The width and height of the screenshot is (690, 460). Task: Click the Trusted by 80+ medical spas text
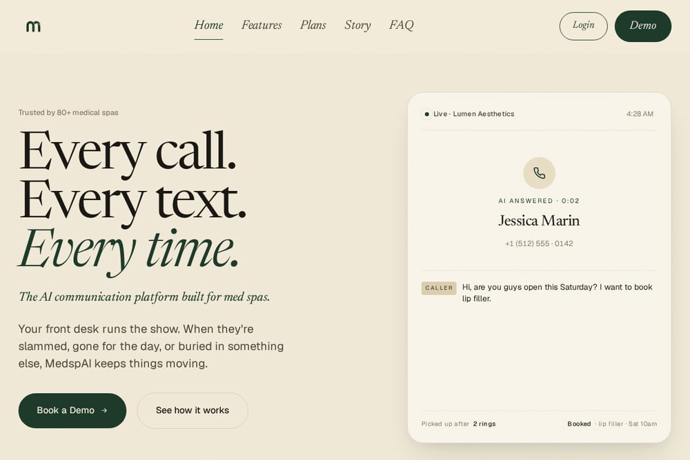click(68, 112)
